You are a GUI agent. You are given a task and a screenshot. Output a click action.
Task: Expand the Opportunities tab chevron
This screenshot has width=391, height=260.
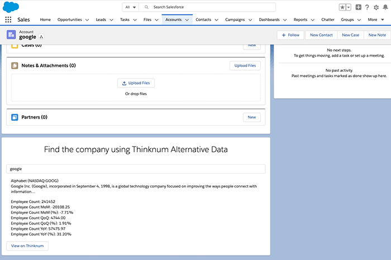pyautogui.click(x=87, y=19)
